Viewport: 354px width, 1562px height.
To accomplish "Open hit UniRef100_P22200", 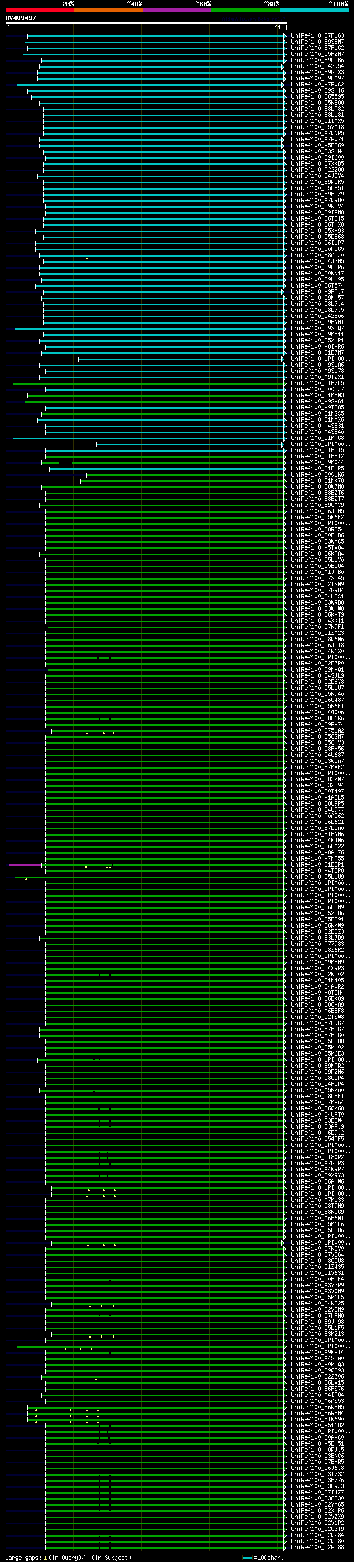I will click(317, 170).
